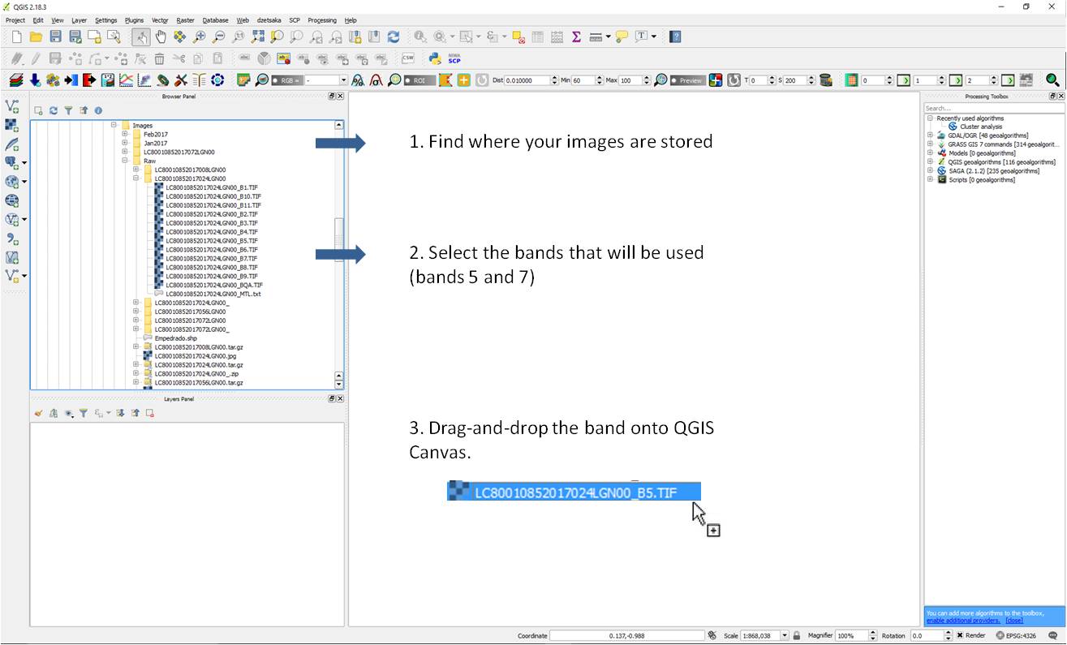This screenshot has width=1067, height=645.
Task: Expand the Feb2017 folder
Action: click(126, 135)
